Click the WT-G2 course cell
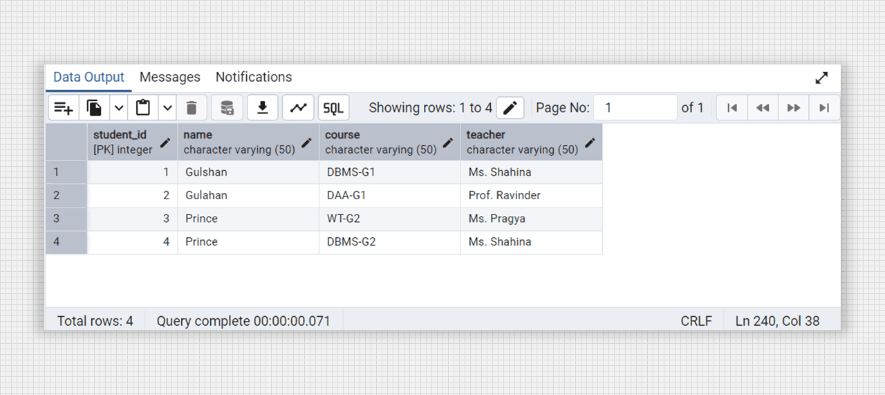The width and height of the screenshot is (885, 395). click(x=390, y=219)
